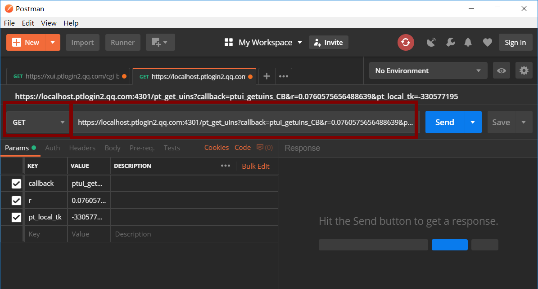Expand the Save button dropdown arrow
The image size is (538, 289).
click(524, 122)
